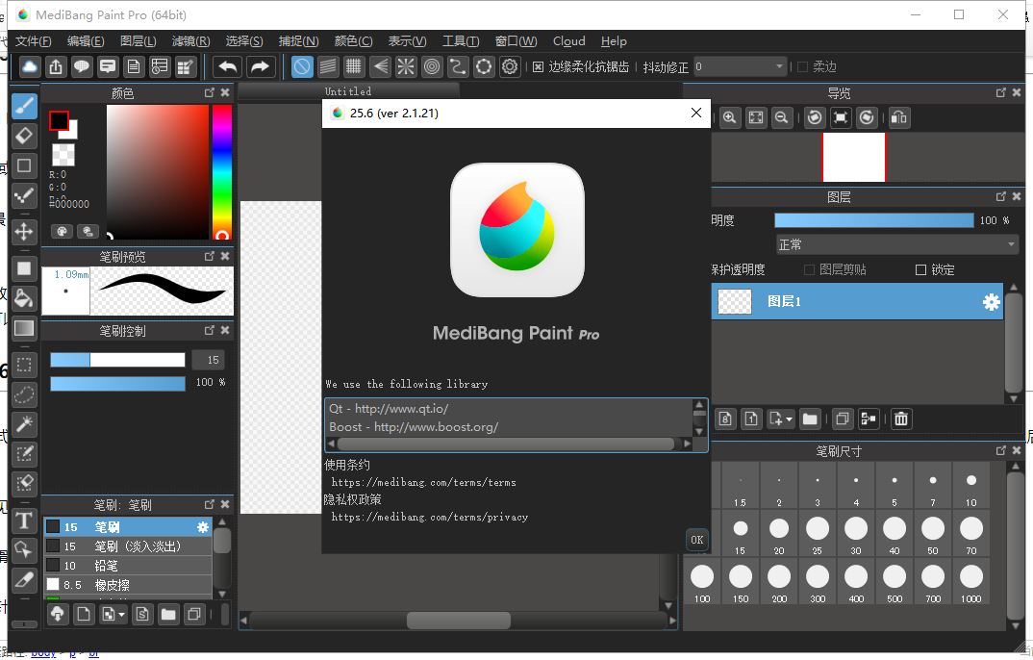Click brush size value field 15

pos(208,360)
